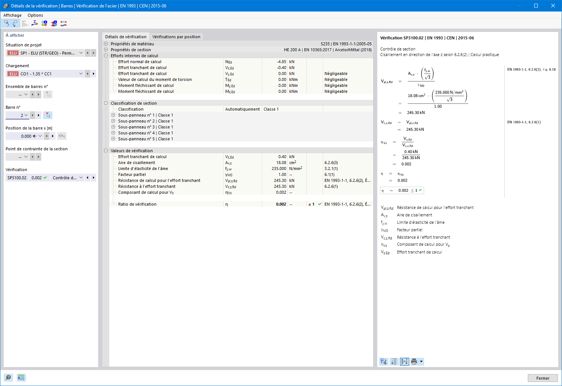The height and width of the screenshot is (386, 562).
Task: Open the Options menu
Action: pyautogui.click(x=35, y=15)
